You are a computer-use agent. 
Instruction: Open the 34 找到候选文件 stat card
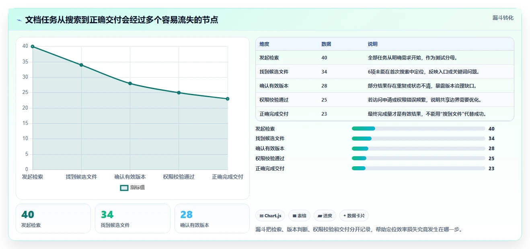[x=133, y=218]
